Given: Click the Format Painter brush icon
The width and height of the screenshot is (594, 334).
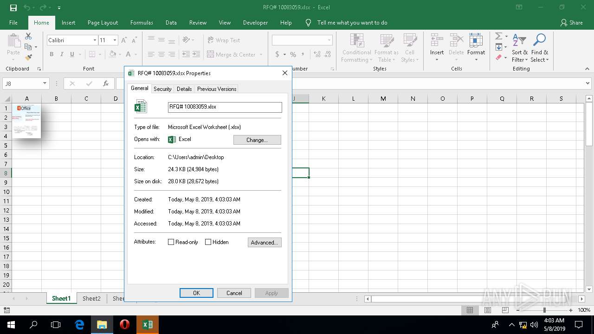Looking at the screenshot, I should coord(28,58).
